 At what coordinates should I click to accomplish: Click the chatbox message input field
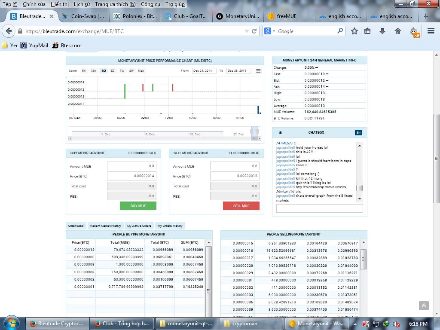coord(319,208)
